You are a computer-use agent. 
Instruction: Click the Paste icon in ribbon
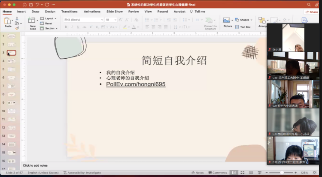click(x=8, y=21)
